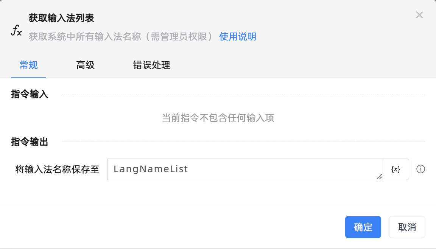Click the 指令输入 section header
The height and width of the screenshot is (249, 436).
30,94
